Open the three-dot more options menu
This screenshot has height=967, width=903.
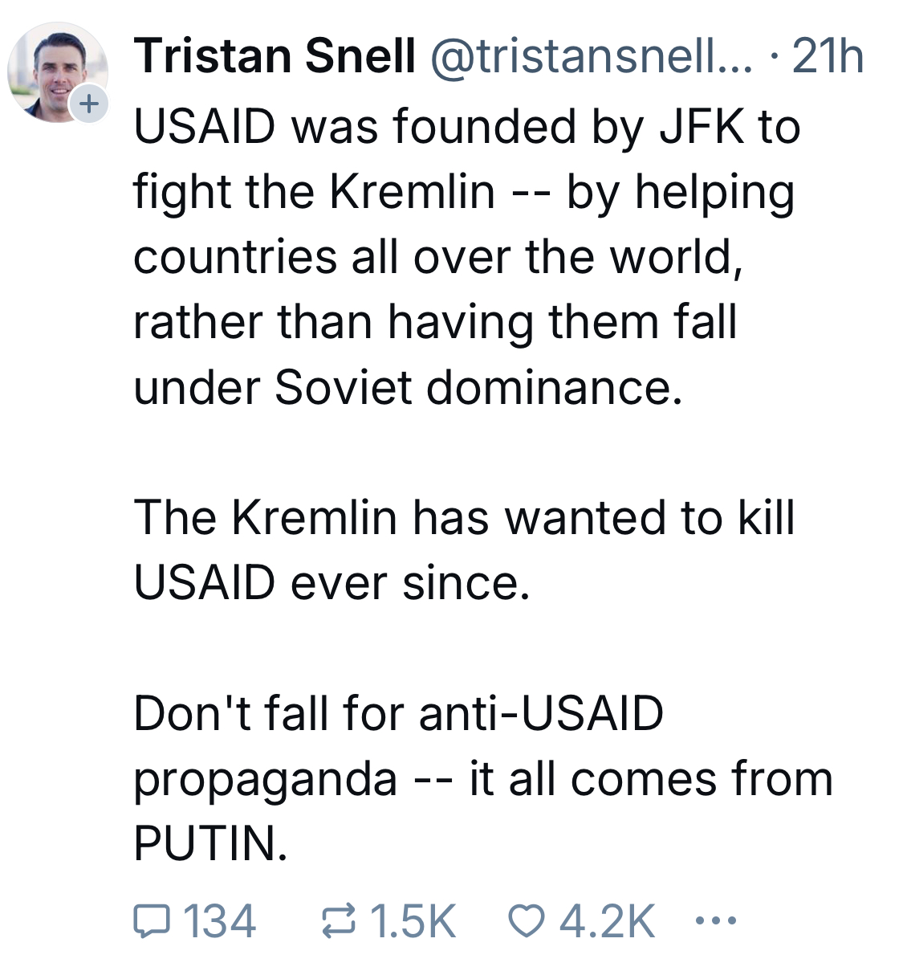[715, 920]
